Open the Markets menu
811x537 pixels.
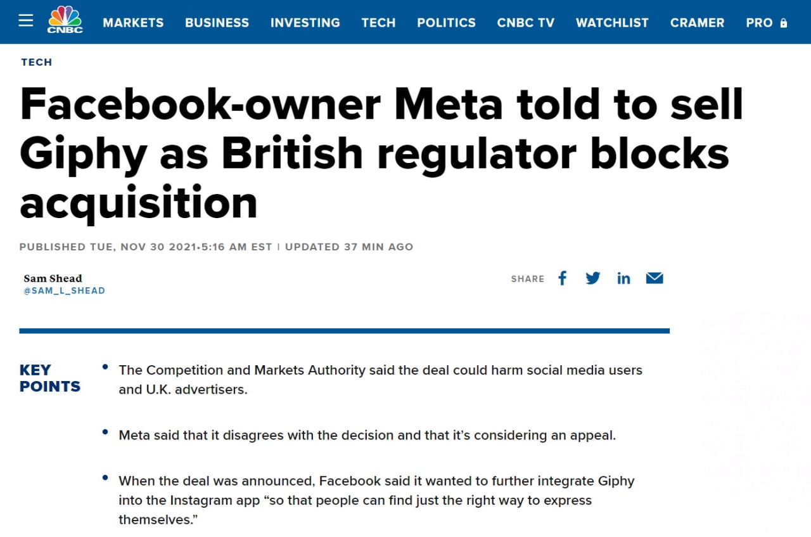pos(133,23)
